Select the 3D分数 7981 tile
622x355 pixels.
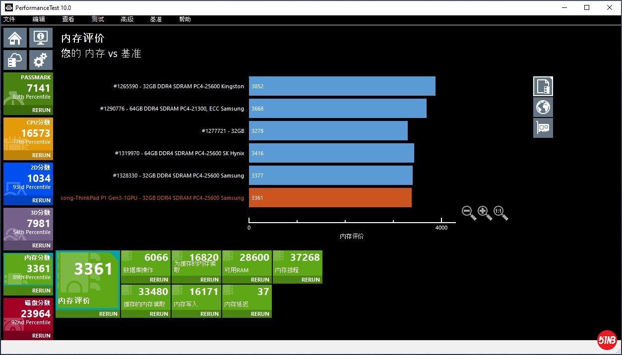28,225
